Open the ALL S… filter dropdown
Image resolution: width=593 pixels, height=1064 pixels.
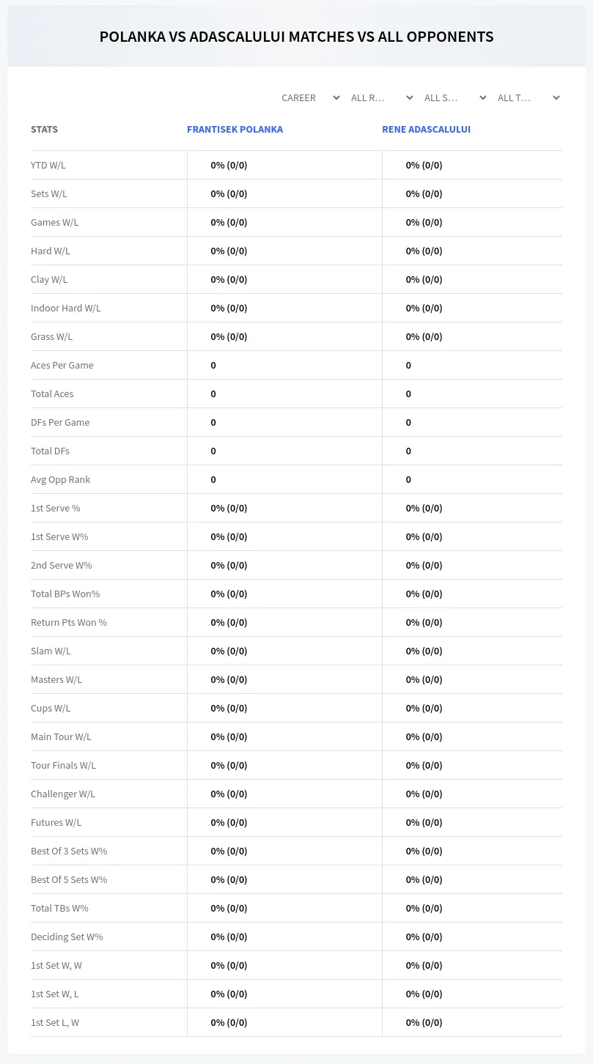[x=454, y=97]
